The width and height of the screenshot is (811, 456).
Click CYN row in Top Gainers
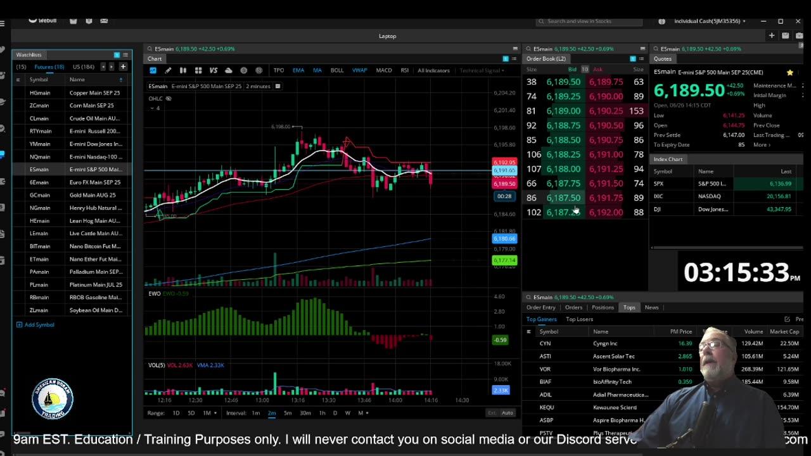[663, 343]
